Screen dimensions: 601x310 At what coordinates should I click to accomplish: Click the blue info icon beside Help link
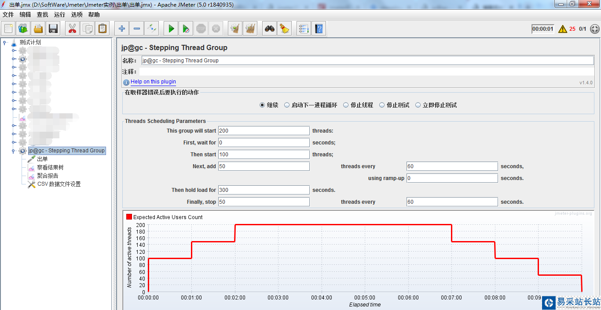point(126,82)
